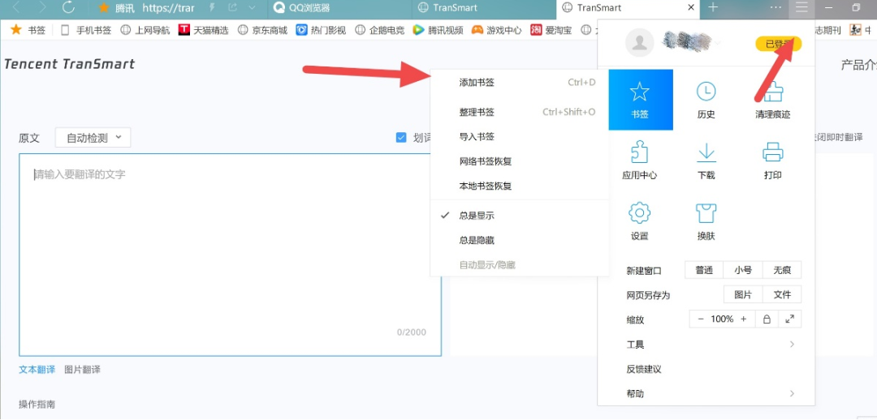Switch to the 文本翻译 tab

[37, 369]
